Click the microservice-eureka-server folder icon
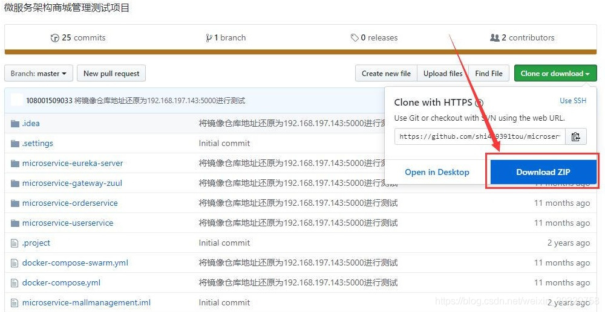 15,164
